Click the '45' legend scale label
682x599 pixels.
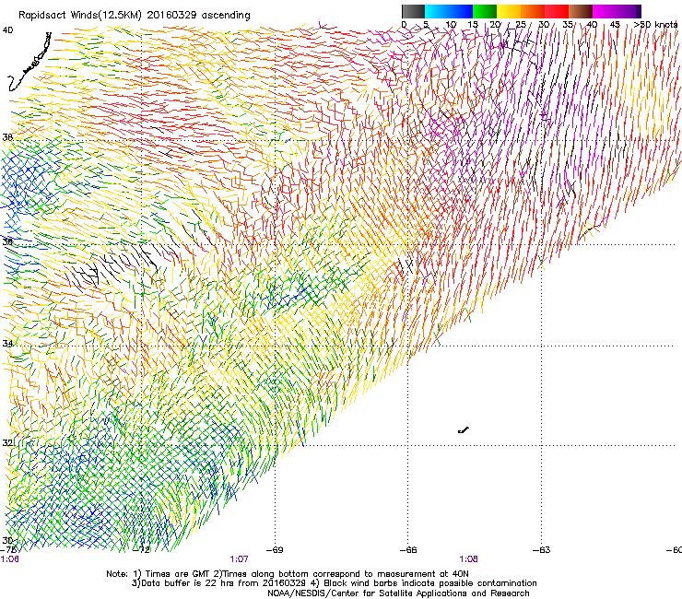(614, 24)
